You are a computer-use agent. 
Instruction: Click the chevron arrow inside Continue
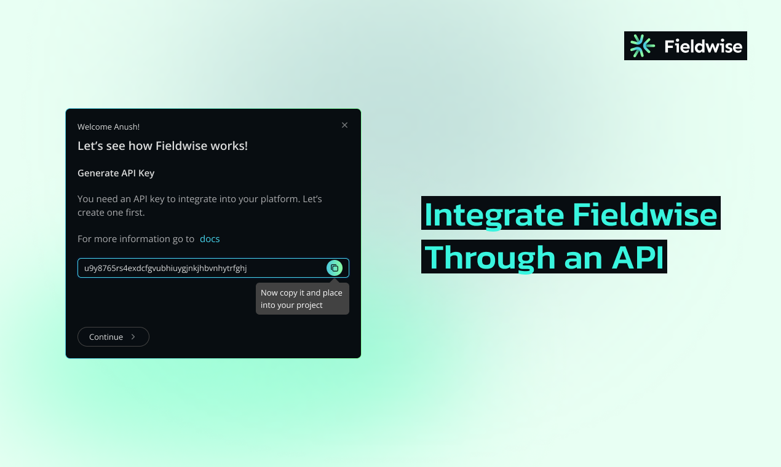[x=133, y=337]
